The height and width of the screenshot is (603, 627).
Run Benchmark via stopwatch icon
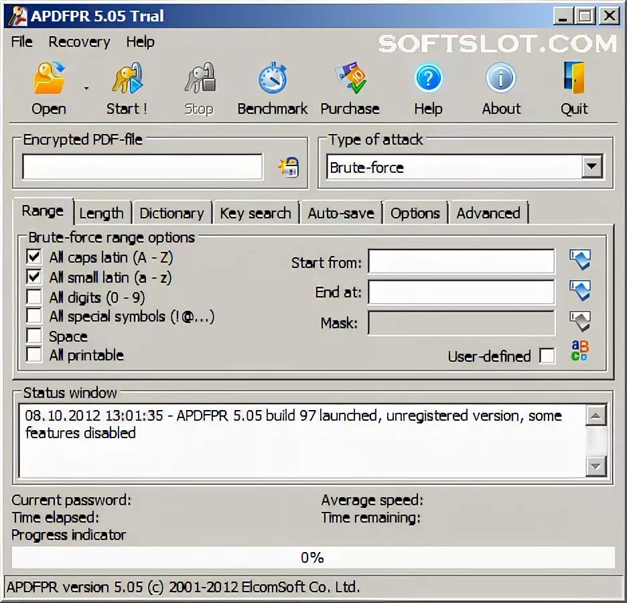(273, 78)
